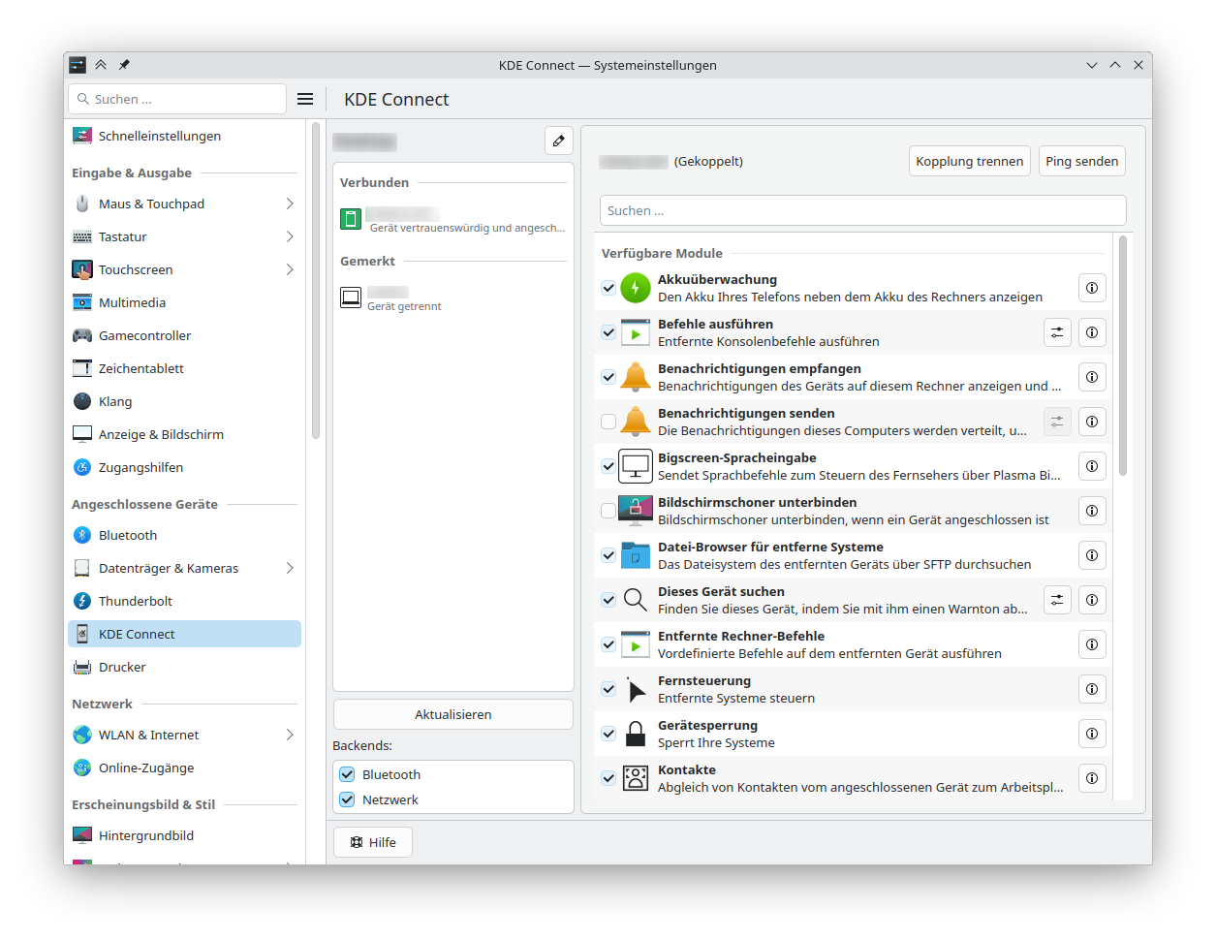
Task: Show info for Befehle ausführen module
Action: point(1092,332)
